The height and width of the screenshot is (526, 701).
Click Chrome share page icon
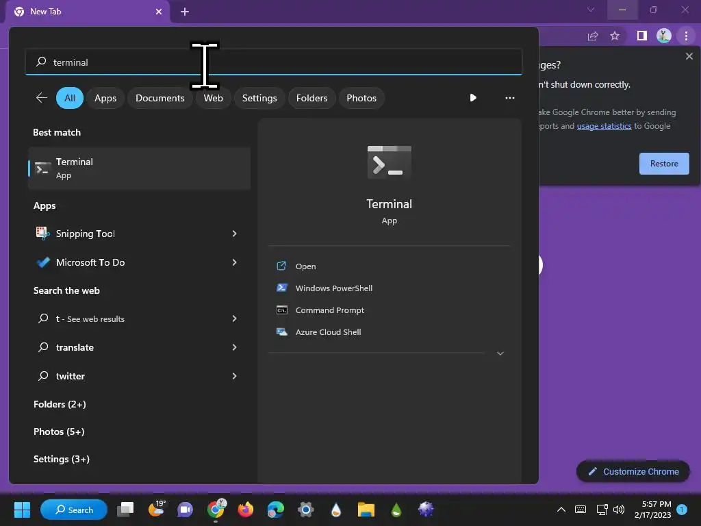click(593, 36)
